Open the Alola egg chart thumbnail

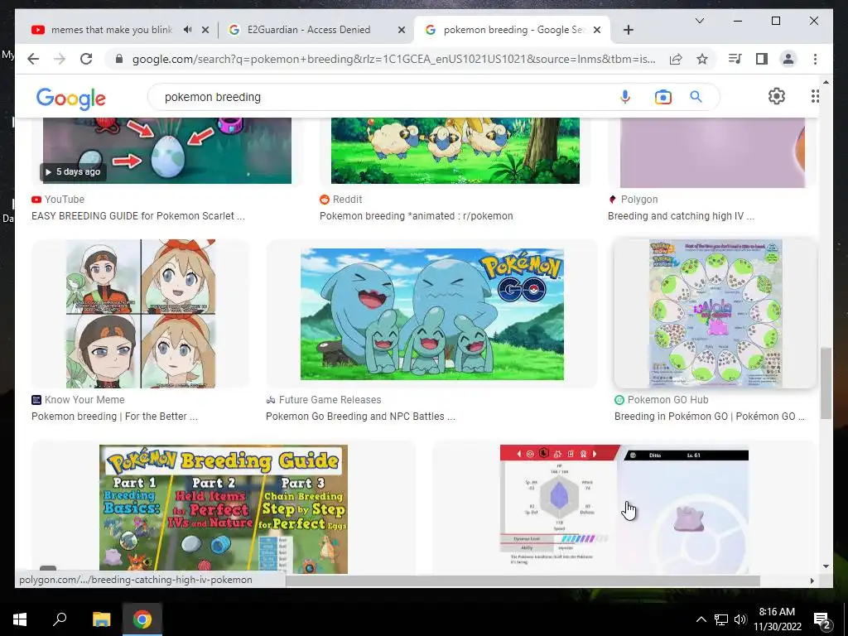tap(715, 314)
